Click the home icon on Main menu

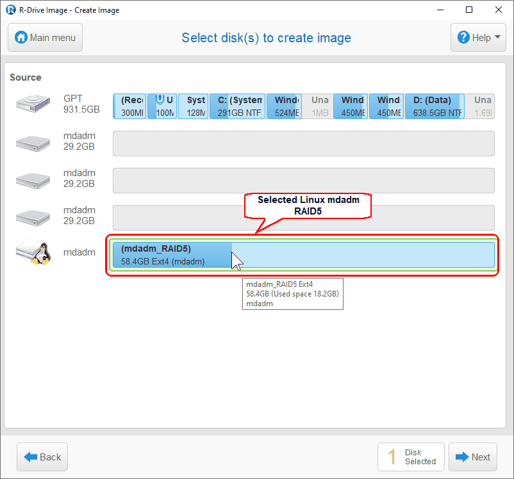pyautogui.click(x=21, y=37)
